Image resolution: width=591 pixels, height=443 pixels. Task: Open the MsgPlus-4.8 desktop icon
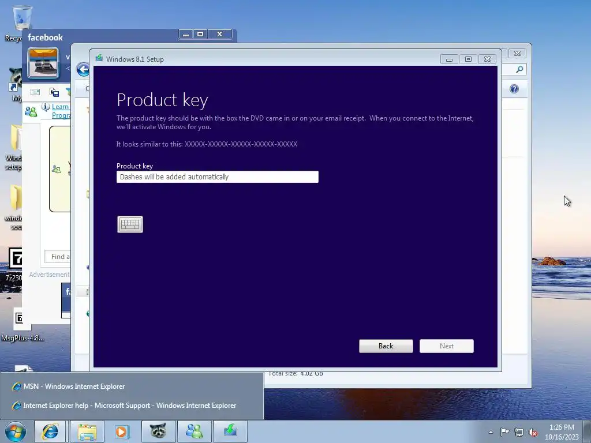[22, 325]
